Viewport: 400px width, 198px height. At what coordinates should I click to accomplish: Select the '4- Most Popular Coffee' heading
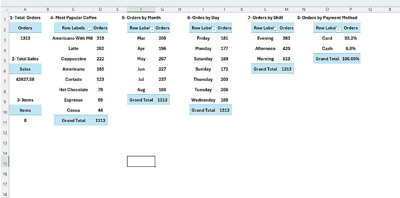tap(74, 18)
